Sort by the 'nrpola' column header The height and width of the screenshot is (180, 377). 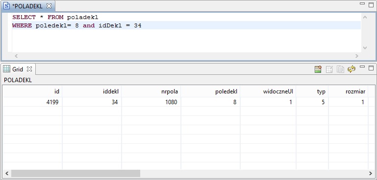(151, 91)
